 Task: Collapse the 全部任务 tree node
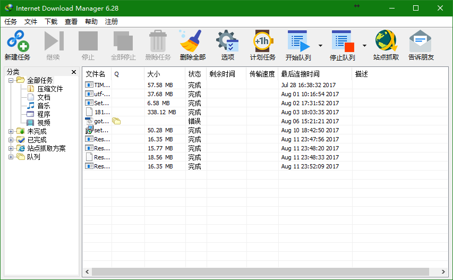tap(11, 80)
